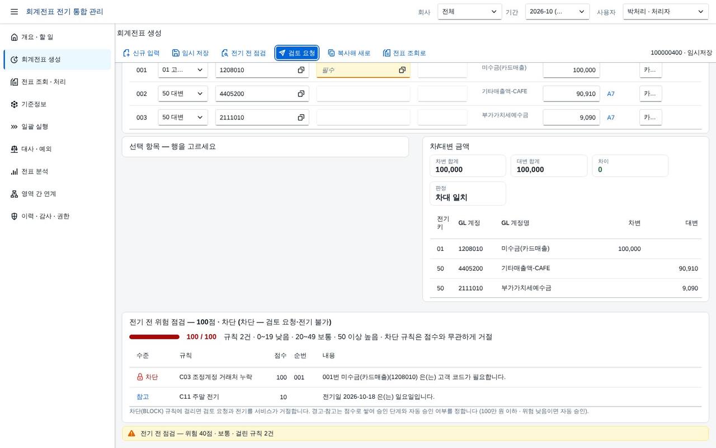Viewport: 716px width, 448px height.
Task: Click the 검토 요청 button
Action: tap(297, 53)
